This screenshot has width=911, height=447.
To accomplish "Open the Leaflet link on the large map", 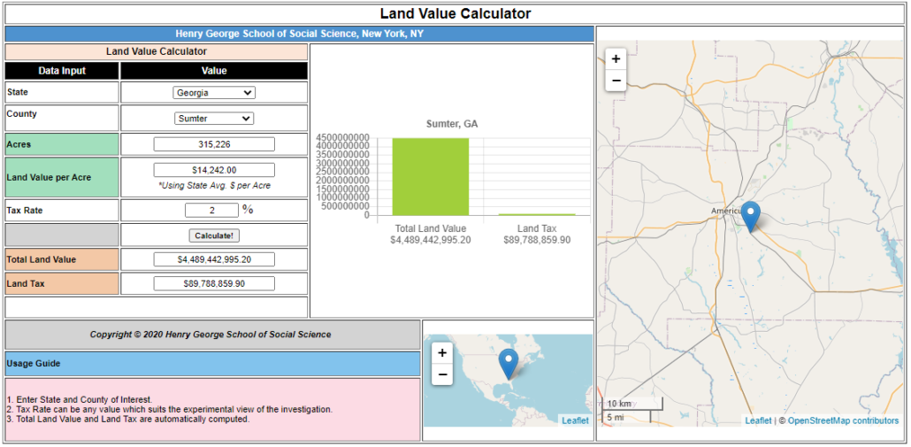I will point(758,421).
